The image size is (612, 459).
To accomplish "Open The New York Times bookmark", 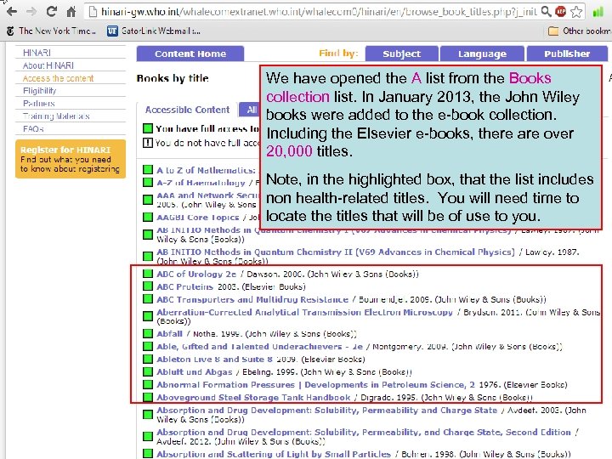I will [x=52, y=31].
